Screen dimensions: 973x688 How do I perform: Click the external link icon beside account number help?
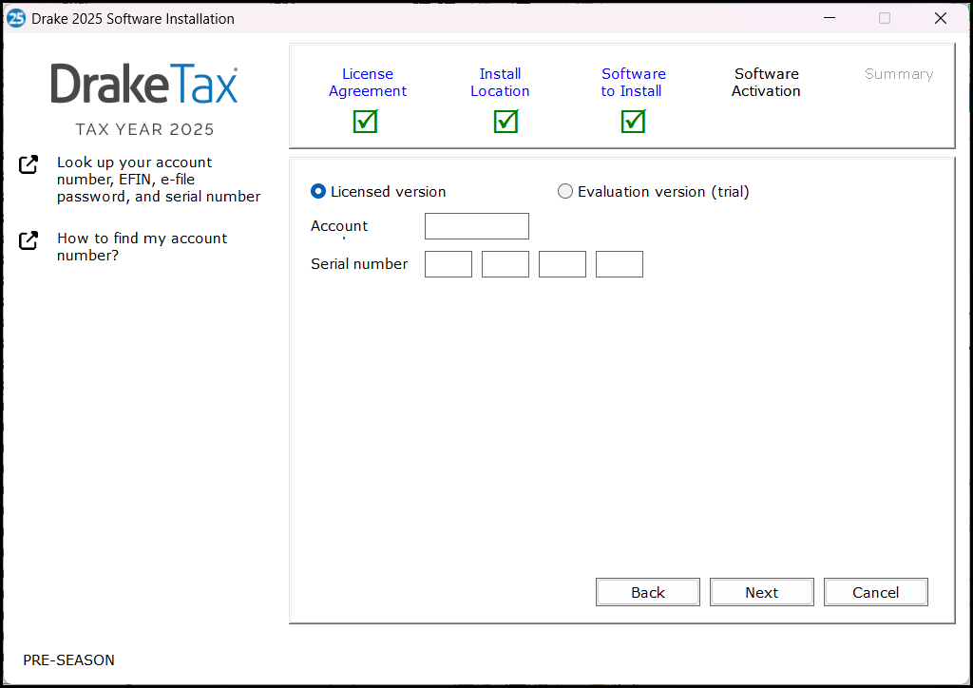(29, 240)
